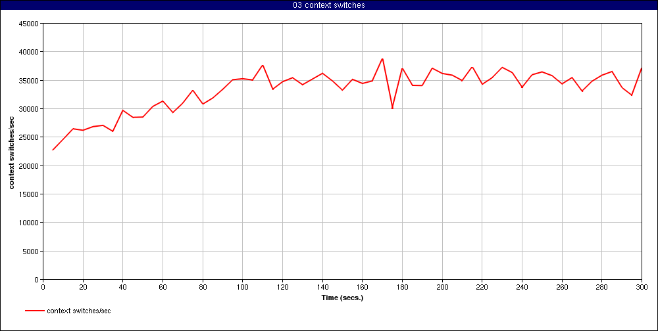Screen dimensions: 658x331
Task: Click the y-axis value 5000
Action: (32, 252)
